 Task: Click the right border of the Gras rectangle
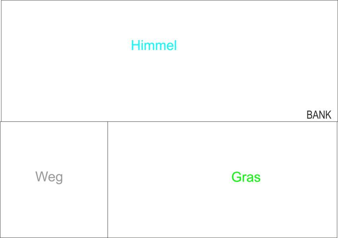coord(337,178)
